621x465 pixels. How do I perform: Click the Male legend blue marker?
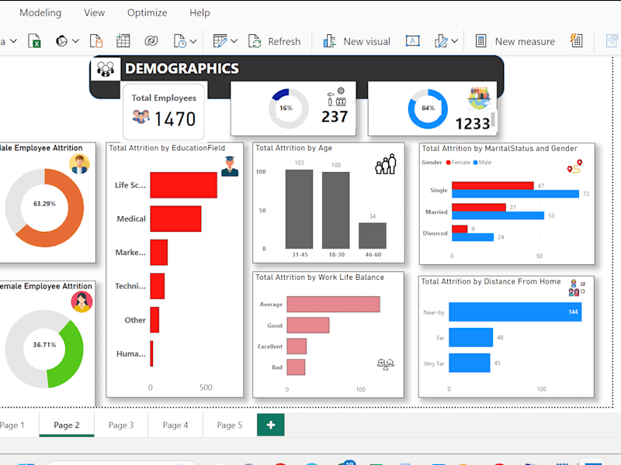(475, 163)
